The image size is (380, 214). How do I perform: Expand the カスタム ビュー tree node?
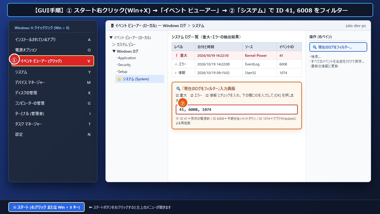114,45
